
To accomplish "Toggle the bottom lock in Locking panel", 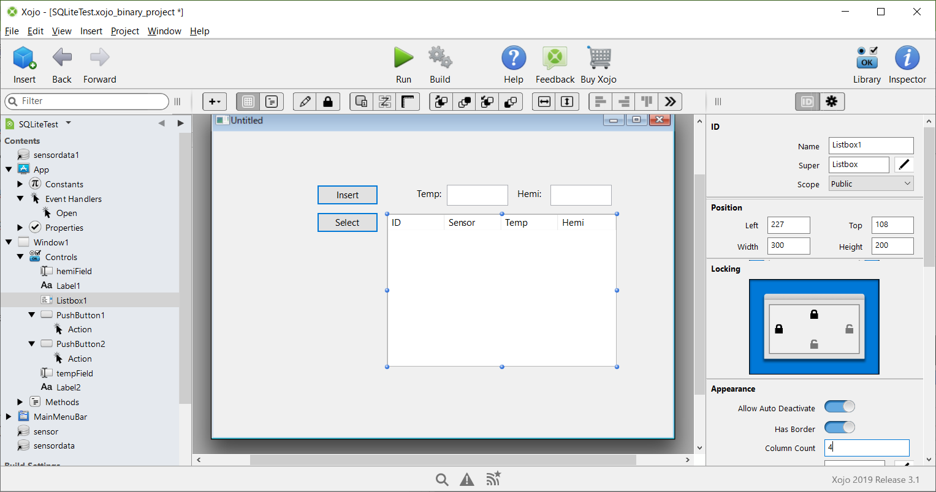I will [x=814, y=344].
